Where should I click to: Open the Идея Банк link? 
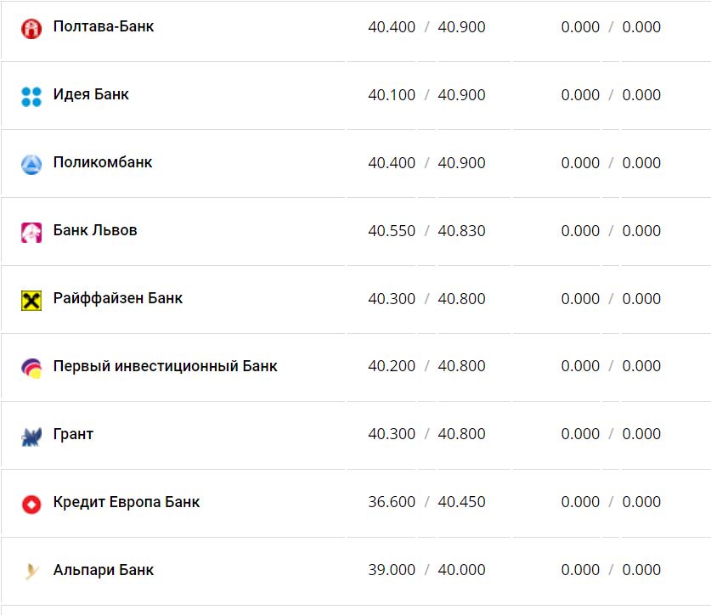point(91,95)
